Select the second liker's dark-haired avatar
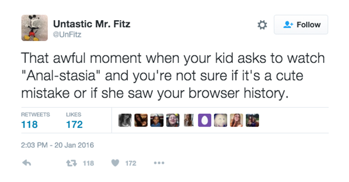The height and width of the screenshot is (182, 349). [x=141, y=120]
